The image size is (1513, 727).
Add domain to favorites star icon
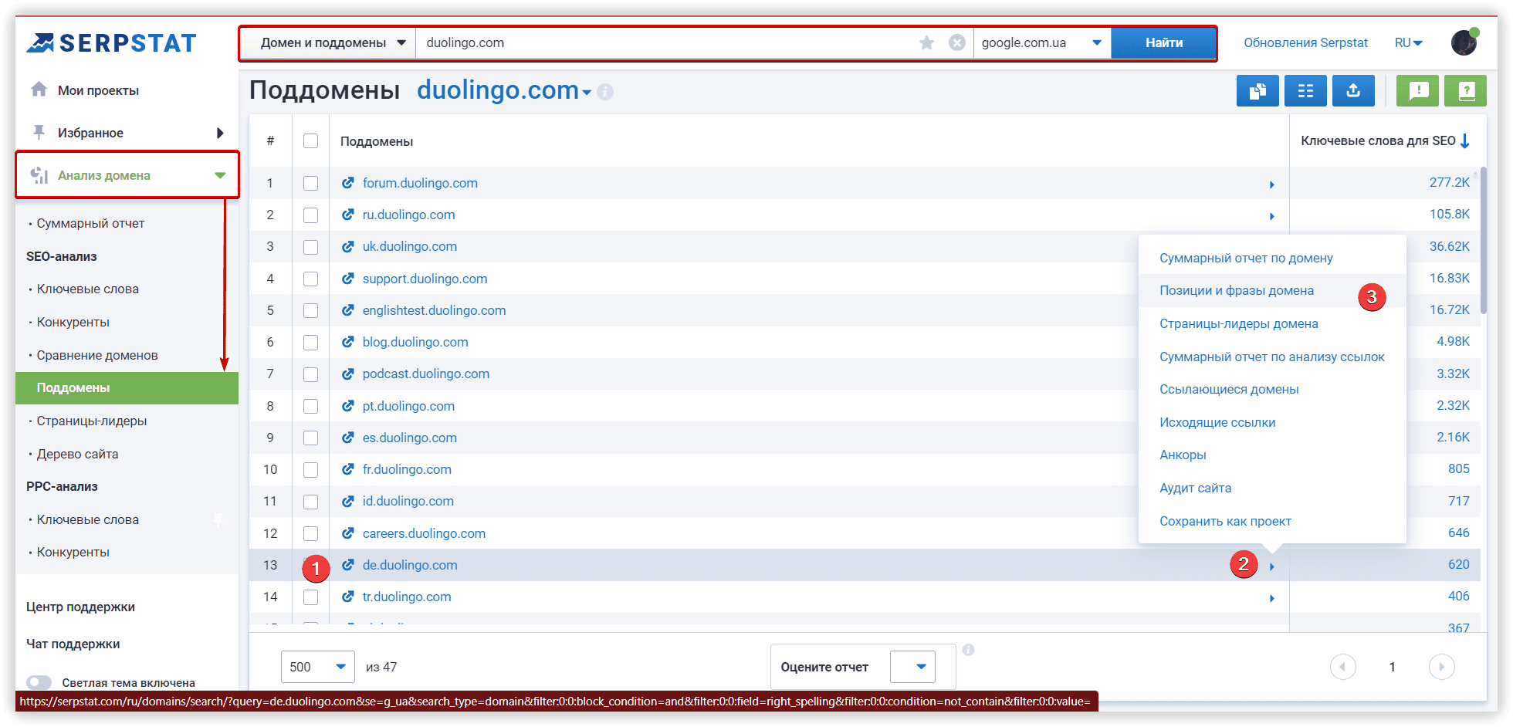[926, 42]
